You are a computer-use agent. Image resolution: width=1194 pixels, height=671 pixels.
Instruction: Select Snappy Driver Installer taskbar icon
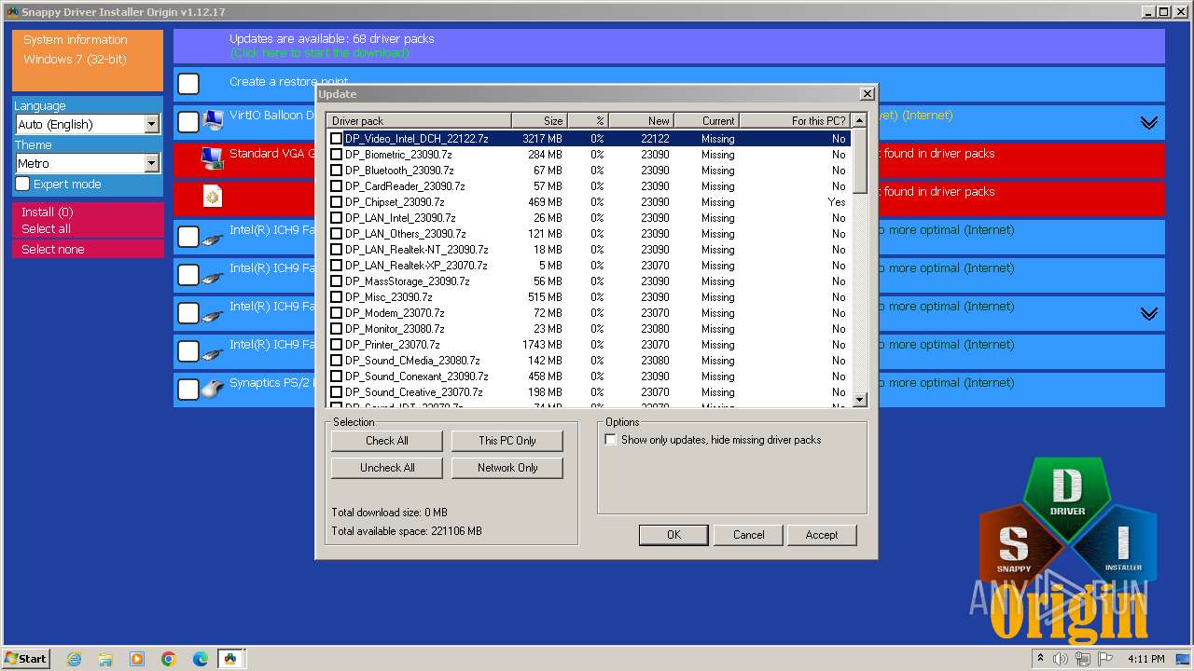point(230,659)
